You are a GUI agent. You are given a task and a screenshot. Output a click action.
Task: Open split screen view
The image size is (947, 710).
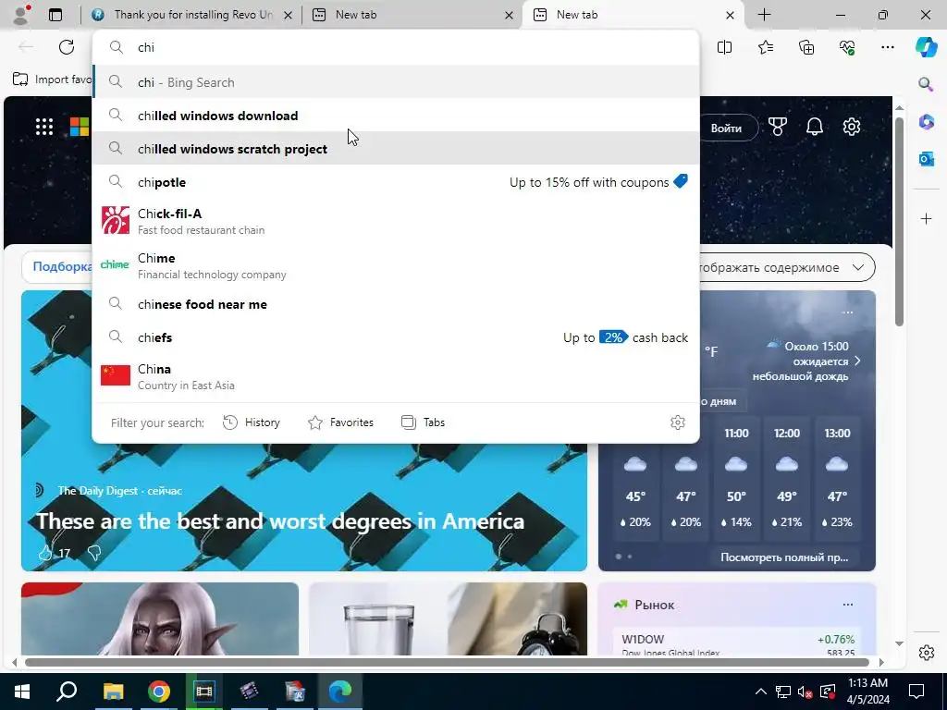pyautogui.click(x=724, y=47)
